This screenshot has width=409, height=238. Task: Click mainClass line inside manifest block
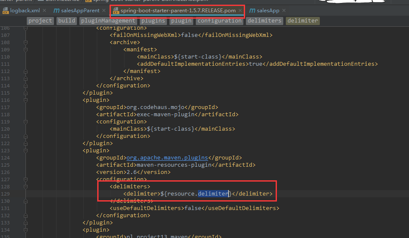point(200,56)
